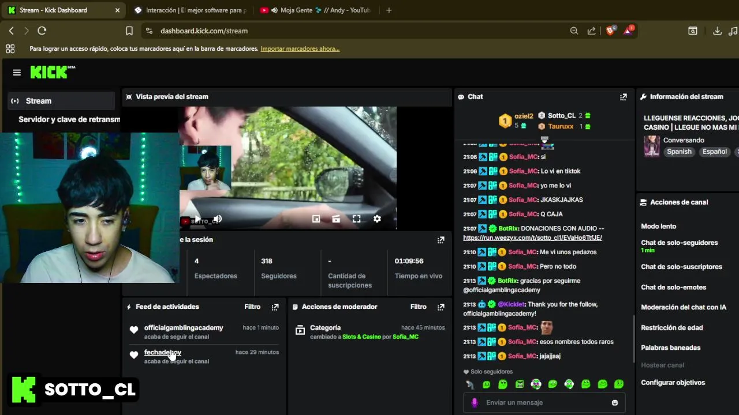
Task: Reload the dashboard page
Action: (42, 31)
